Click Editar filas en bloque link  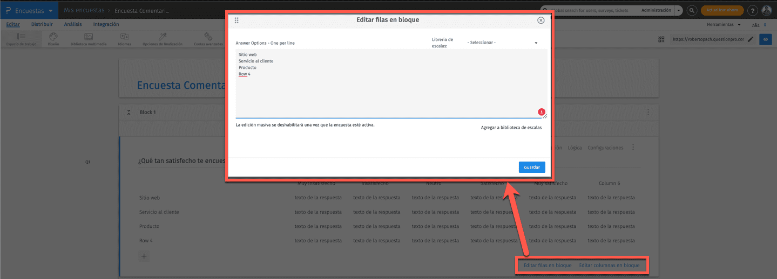tap(548, 265)
